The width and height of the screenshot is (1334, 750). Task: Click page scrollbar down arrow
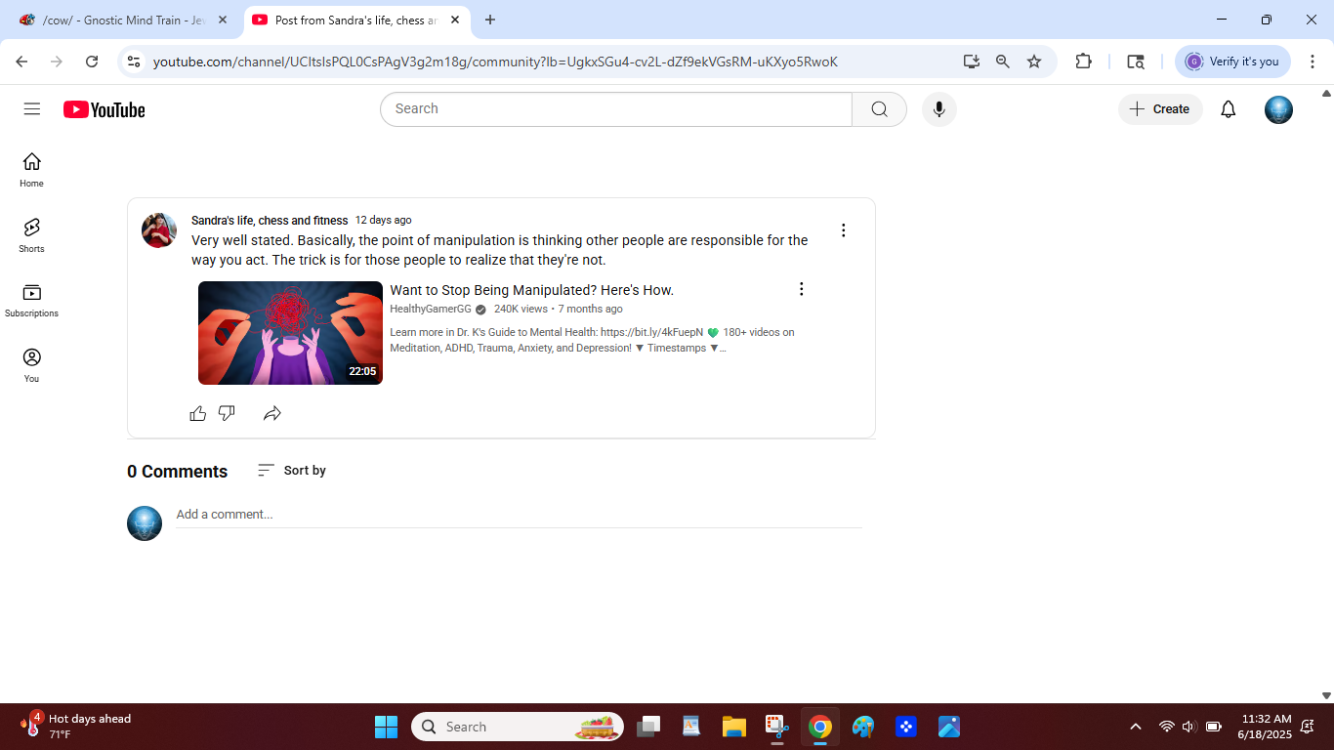[x=1326, y=695]
